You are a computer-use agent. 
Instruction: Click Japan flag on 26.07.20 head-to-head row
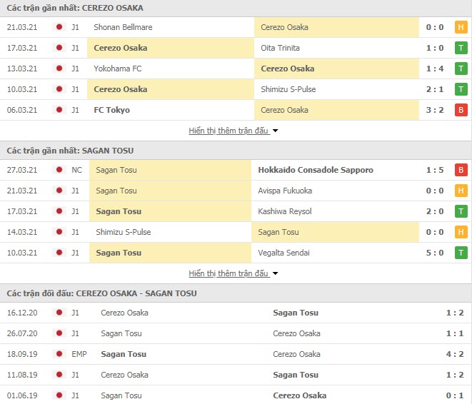pos(59,333)
